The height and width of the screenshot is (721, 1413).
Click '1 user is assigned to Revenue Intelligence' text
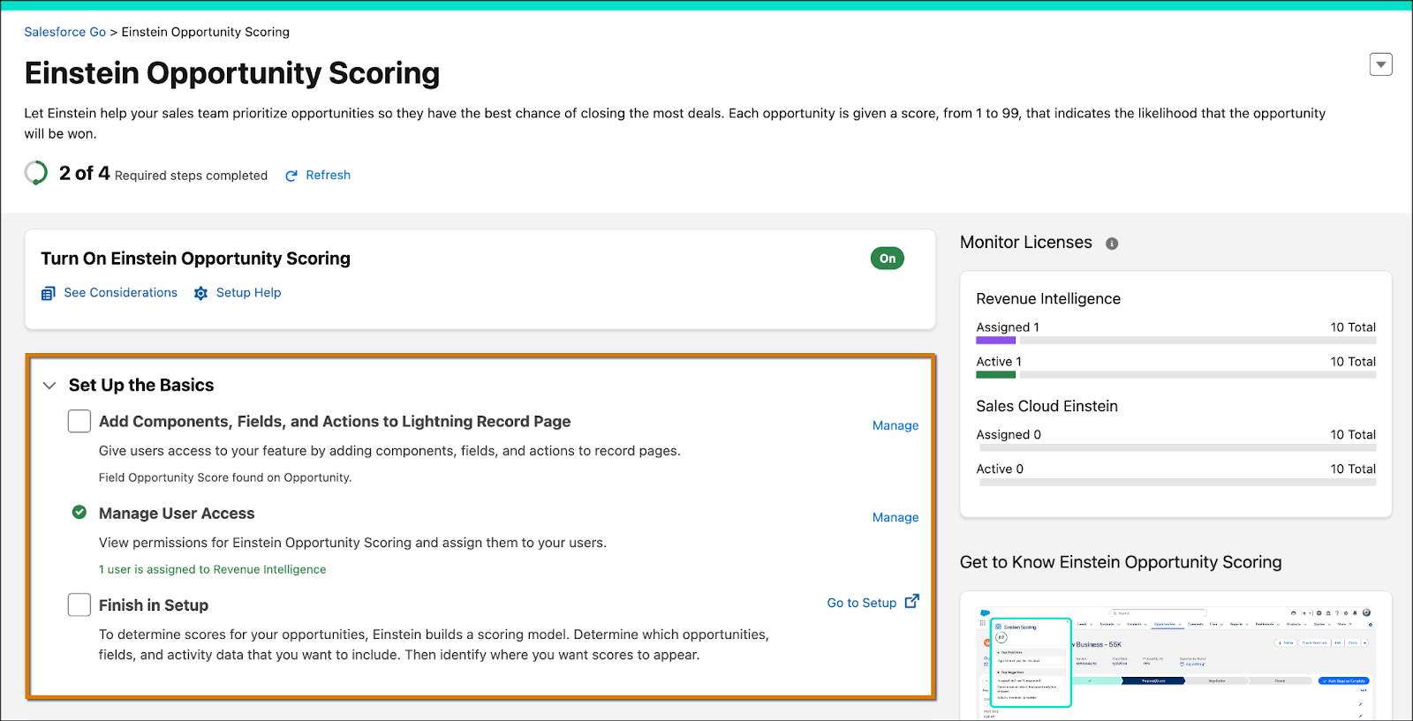[x=212, y=569]
